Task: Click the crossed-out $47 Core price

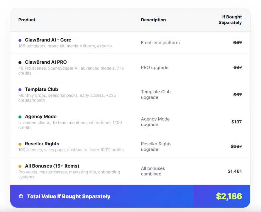Action: tap(238, 43)
